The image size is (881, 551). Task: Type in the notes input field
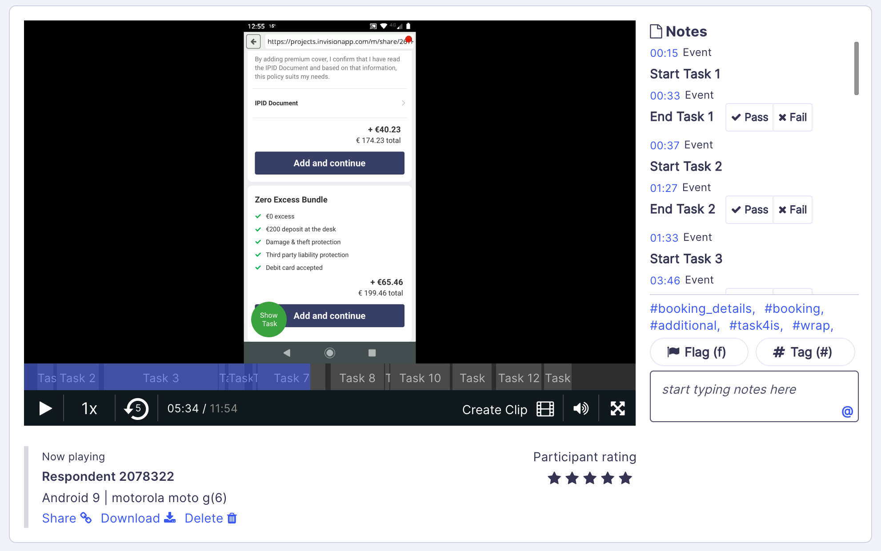coord(754,396)
